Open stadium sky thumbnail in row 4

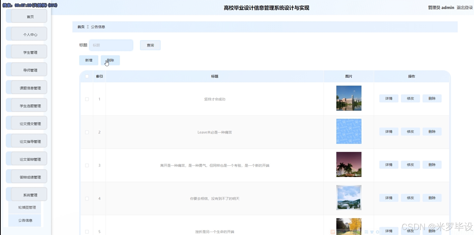(x=349, y=198)
